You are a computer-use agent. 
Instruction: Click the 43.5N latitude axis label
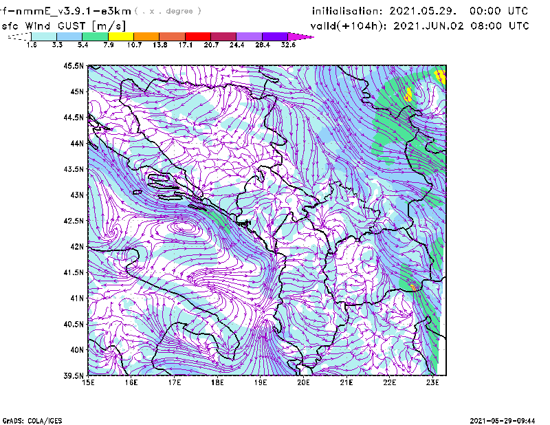pyautogui.click(x=74, y=169)
